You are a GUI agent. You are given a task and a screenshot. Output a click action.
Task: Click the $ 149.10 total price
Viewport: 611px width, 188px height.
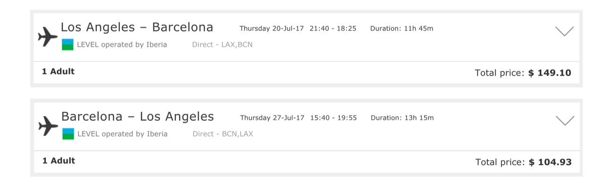(550, 73)
